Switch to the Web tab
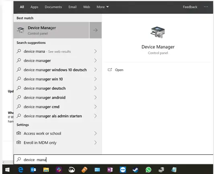214x174 pixels. coord(87,7)
